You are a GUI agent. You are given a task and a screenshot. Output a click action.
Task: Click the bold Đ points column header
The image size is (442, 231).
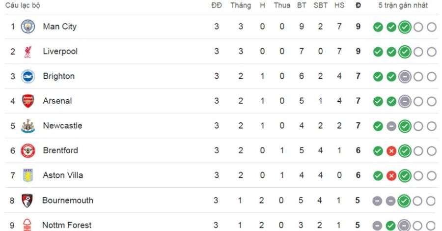coord(358,5)
